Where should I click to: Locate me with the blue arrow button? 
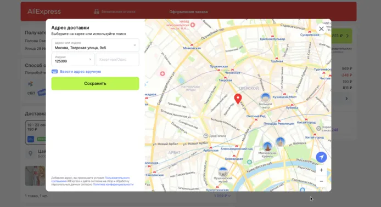pyautogui.click(x=321, y=157)
